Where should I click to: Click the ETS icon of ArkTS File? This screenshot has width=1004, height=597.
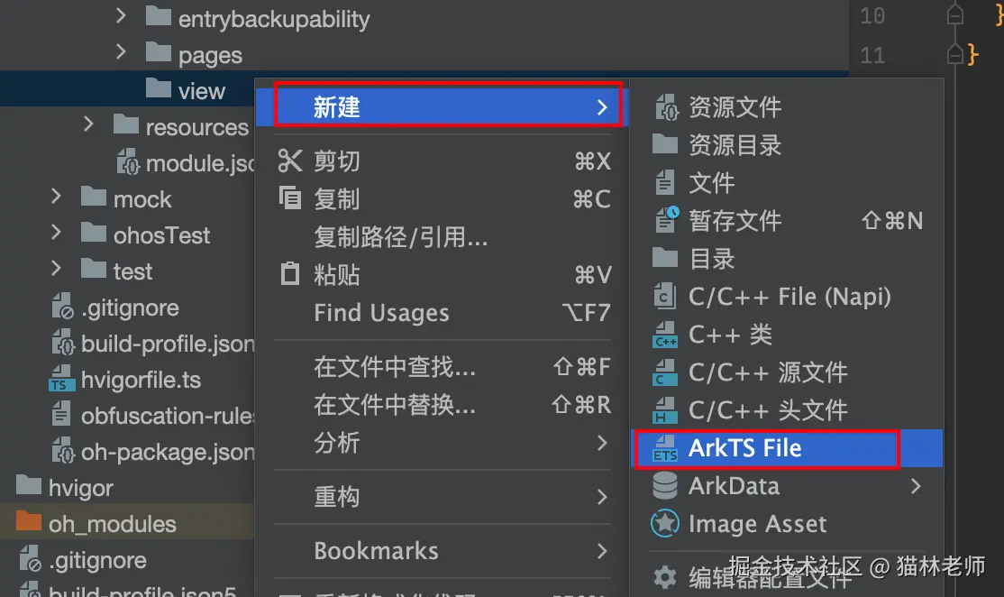664,447
